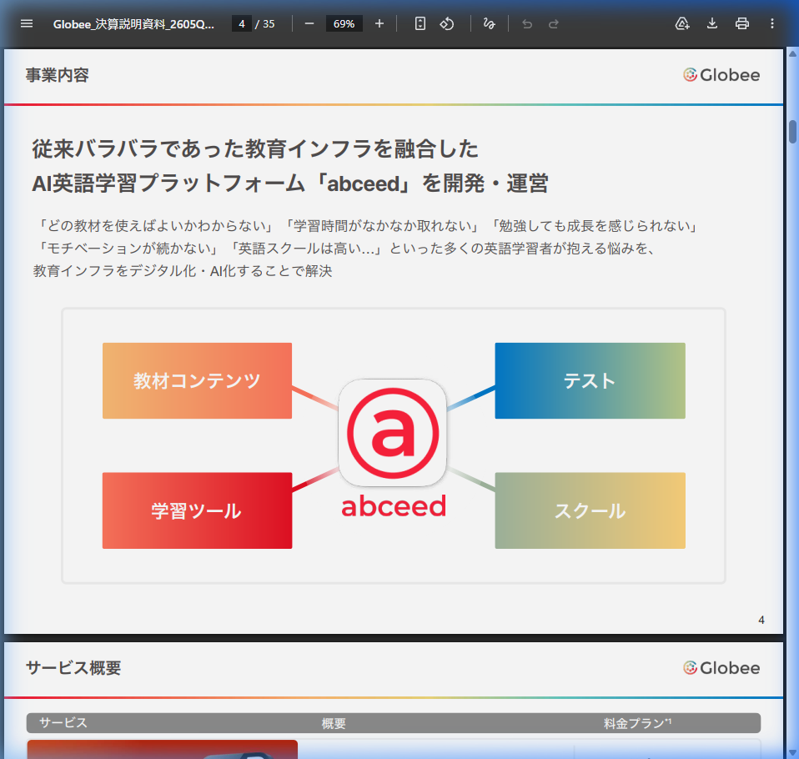Click the redo arrow icon
Image resolution: width=799 pixels, height=759 pixels.
click(x=553, y=23)
